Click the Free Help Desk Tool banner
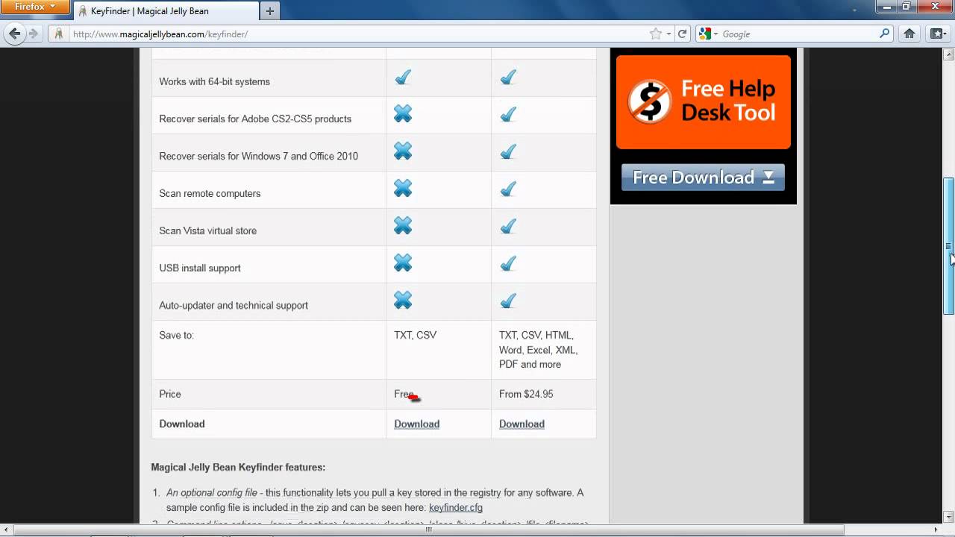 pos(704,102)
